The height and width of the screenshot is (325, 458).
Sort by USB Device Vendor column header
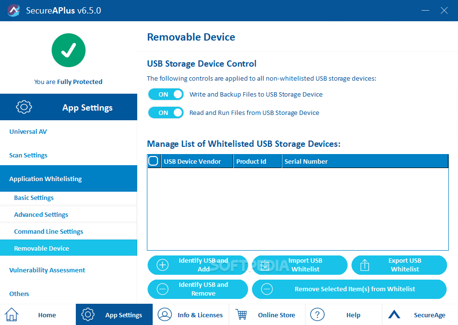tap(197, 161)
